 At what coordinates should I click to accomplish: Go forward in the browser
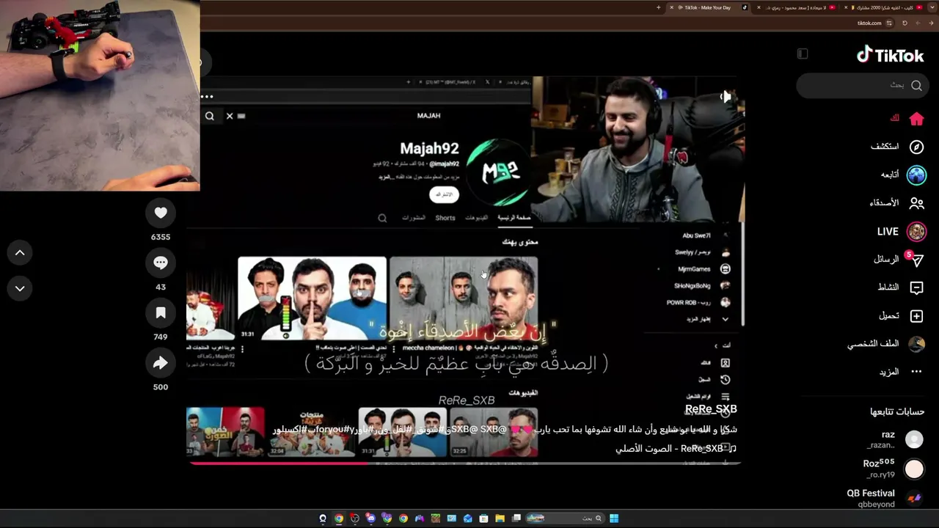click(x=918, y=23)
